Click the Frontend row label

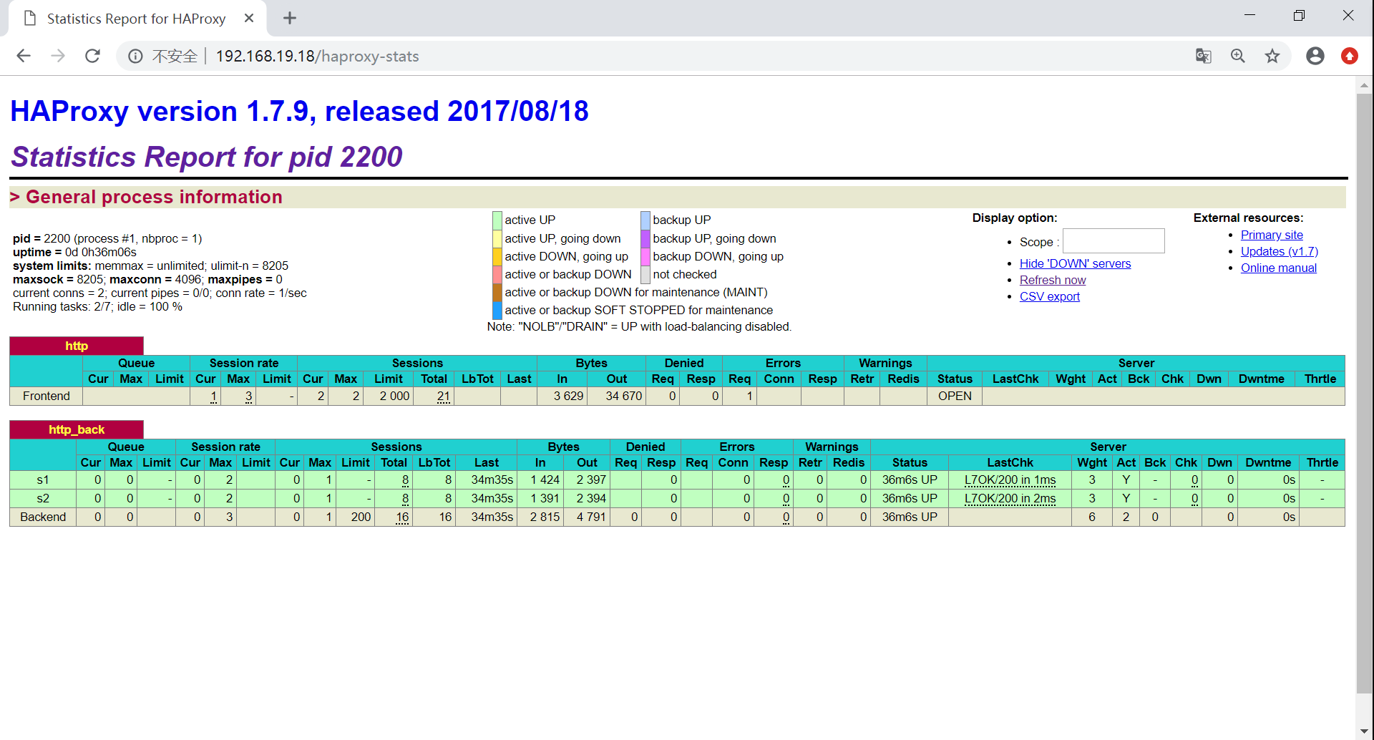(47, 396)
